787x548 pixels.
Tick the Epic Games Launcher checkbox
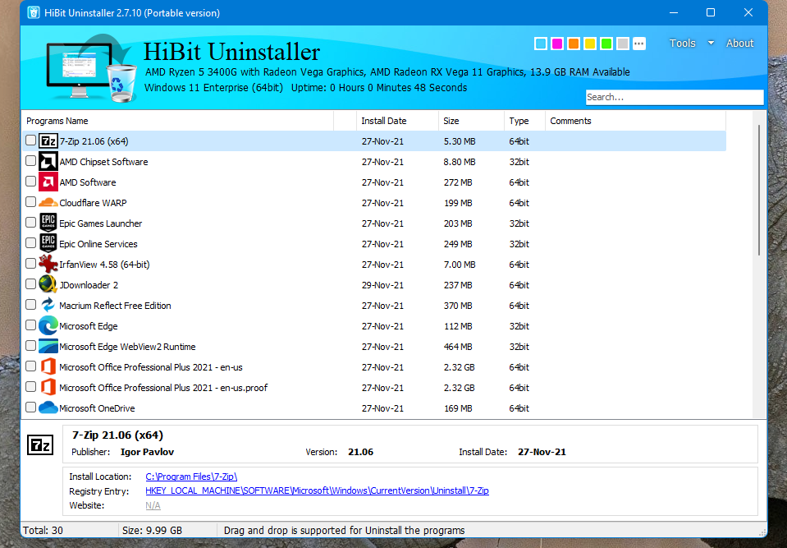[x=30, y=222]
